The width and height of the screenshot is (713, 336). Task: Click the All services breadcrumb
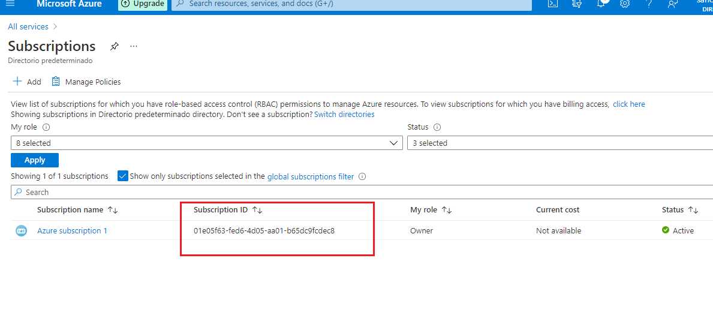tap(28, 26)
